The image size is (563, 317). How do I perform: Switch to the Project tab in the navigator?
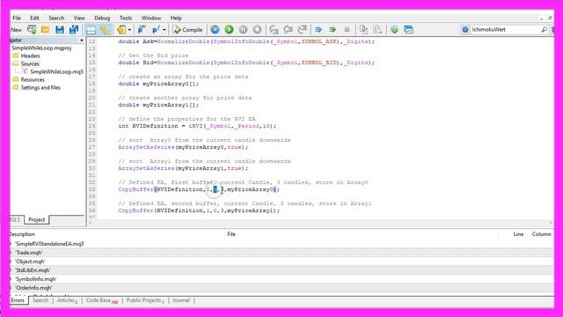pos(37,219)
